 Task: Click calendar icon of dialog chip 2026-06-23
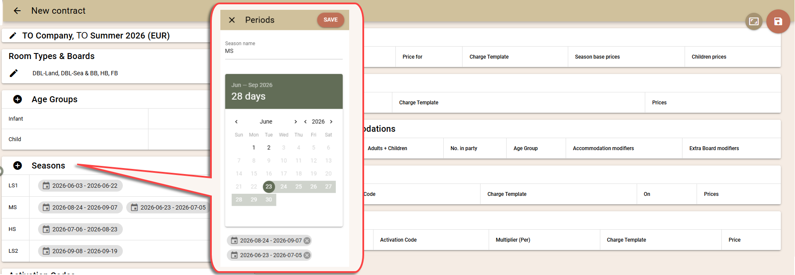pos(234,255)
